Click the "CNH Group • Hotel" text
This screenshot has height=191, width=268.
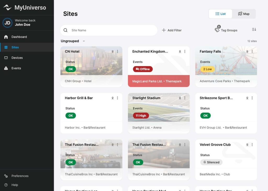pos(78,81)
